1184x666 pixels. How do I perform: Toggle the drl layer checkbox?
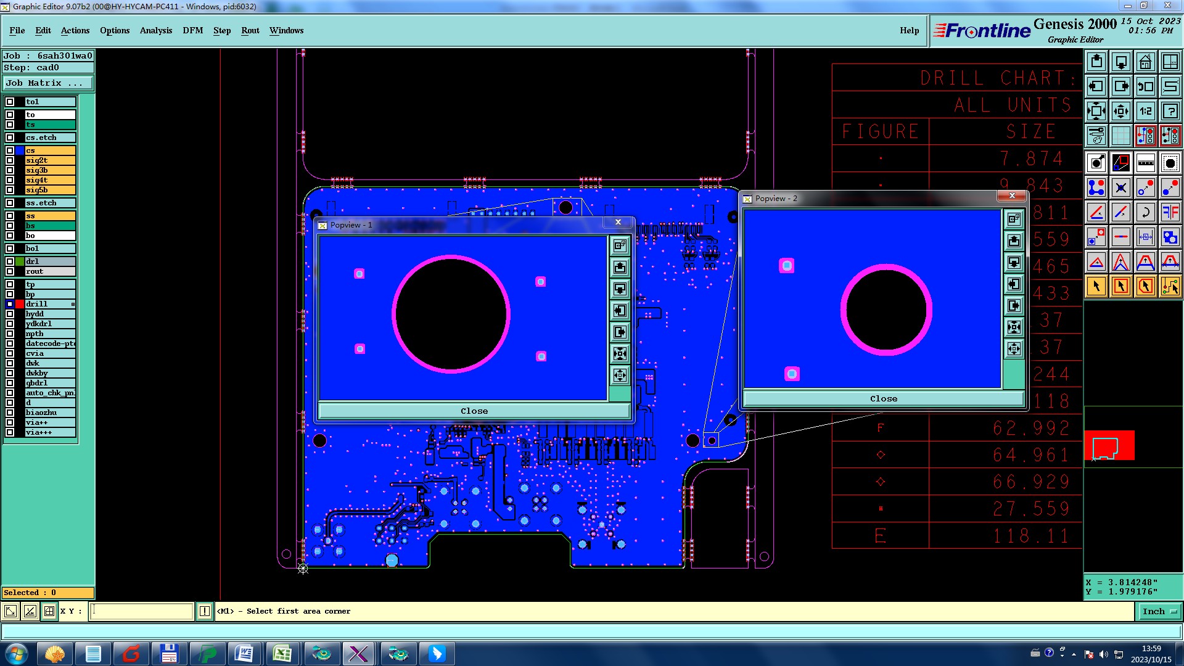[10, 261]
